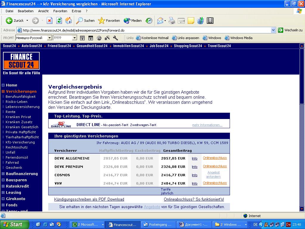This screenshot has height=229, width=305.
Task: Select Kfz-Versicherung in sidebar
Action: click(20, 142)
